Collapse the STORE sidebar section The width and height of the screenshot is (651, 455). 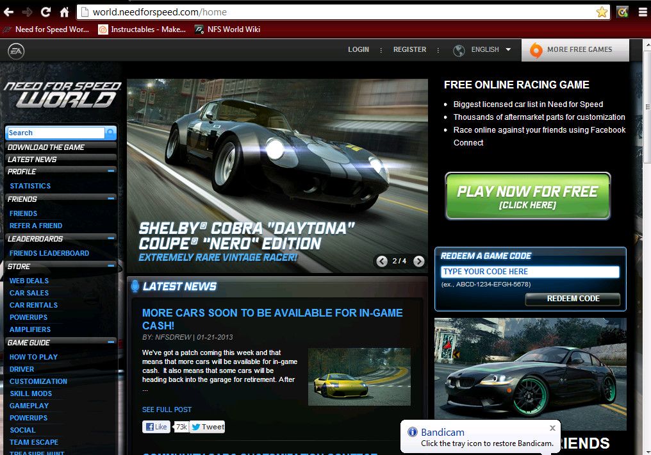click(x=111, y=266)
